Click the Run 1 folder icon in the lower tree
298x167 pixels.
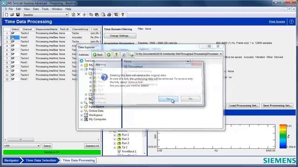[119, 135]
